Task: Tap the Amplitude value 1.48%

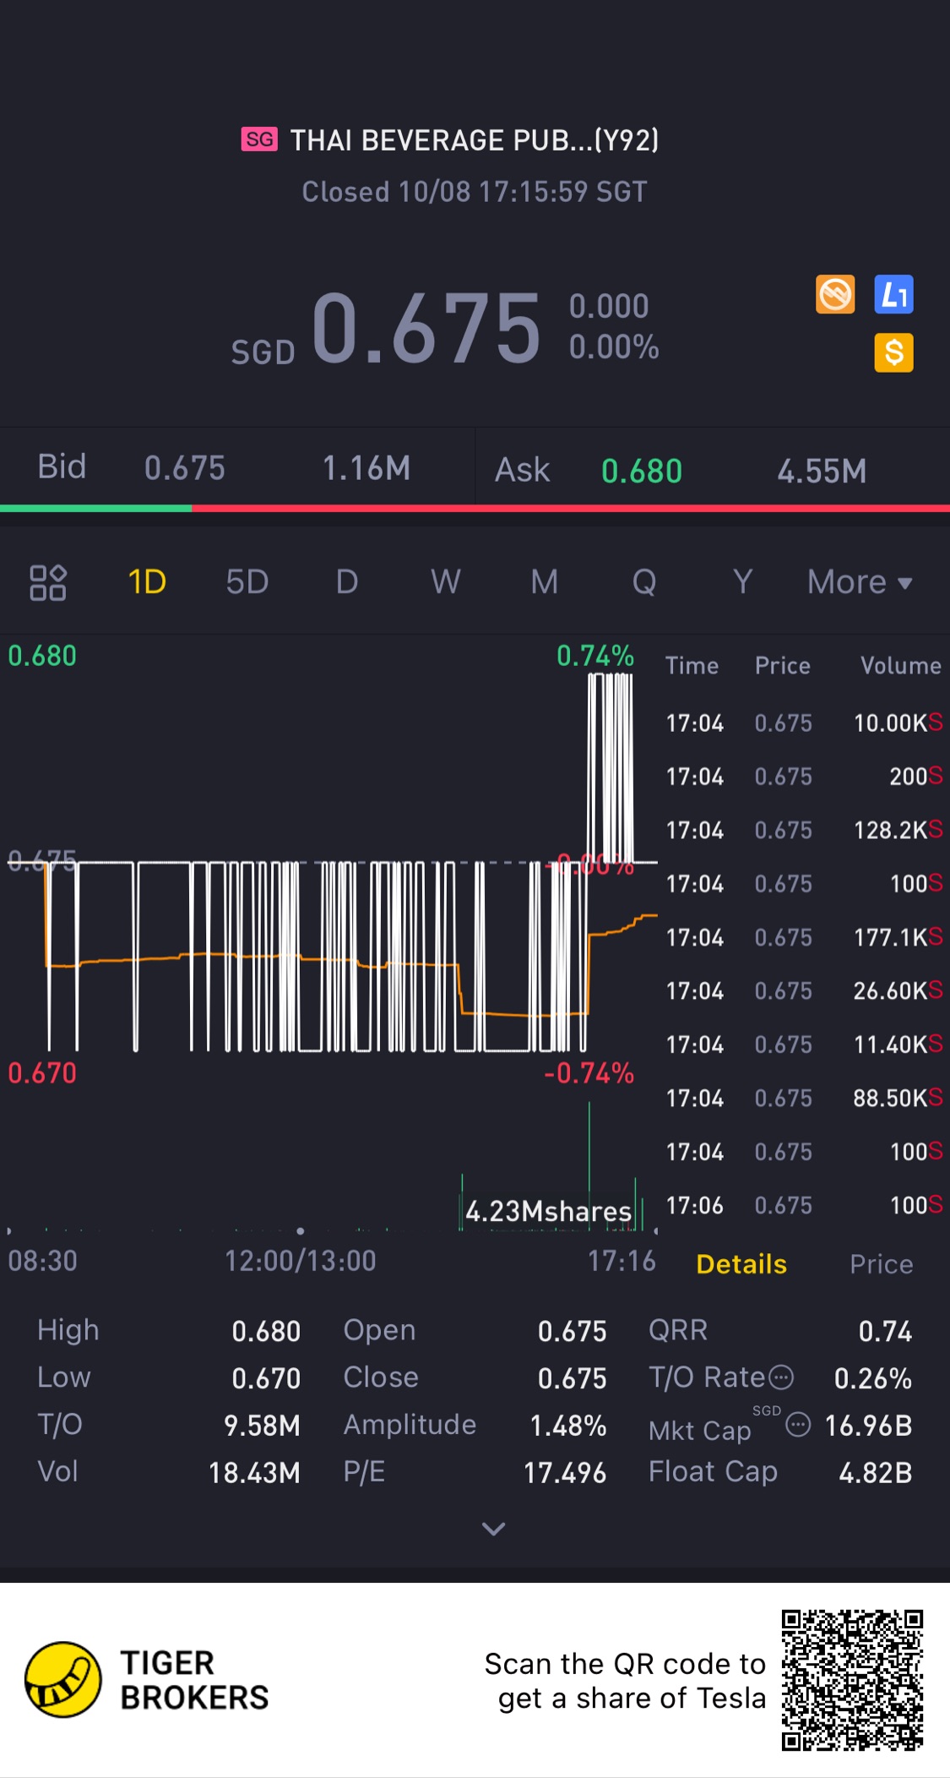Action: [568, 1426]
